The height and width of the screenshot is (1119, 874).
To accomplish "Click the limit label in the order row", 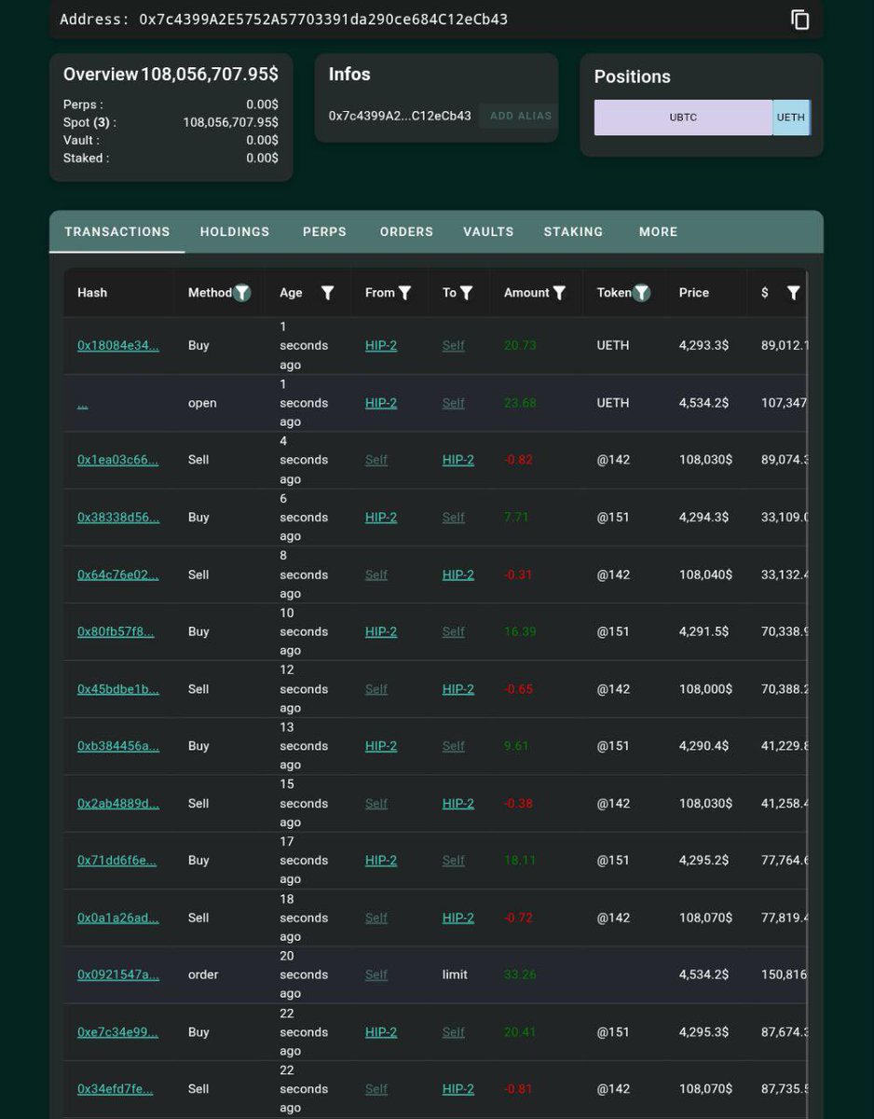I will (x=455, y=974).
